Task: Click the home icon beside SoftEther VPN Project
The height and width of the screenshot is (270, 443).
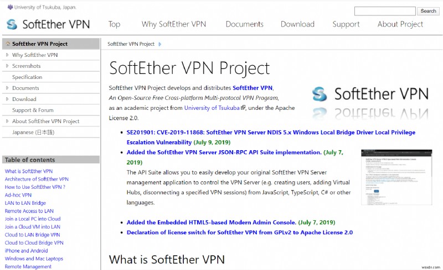Action: tap(7, 44)
